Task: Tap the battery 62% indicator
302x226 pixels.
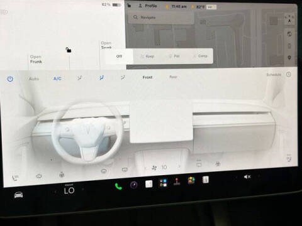Action: coord(111,4)
